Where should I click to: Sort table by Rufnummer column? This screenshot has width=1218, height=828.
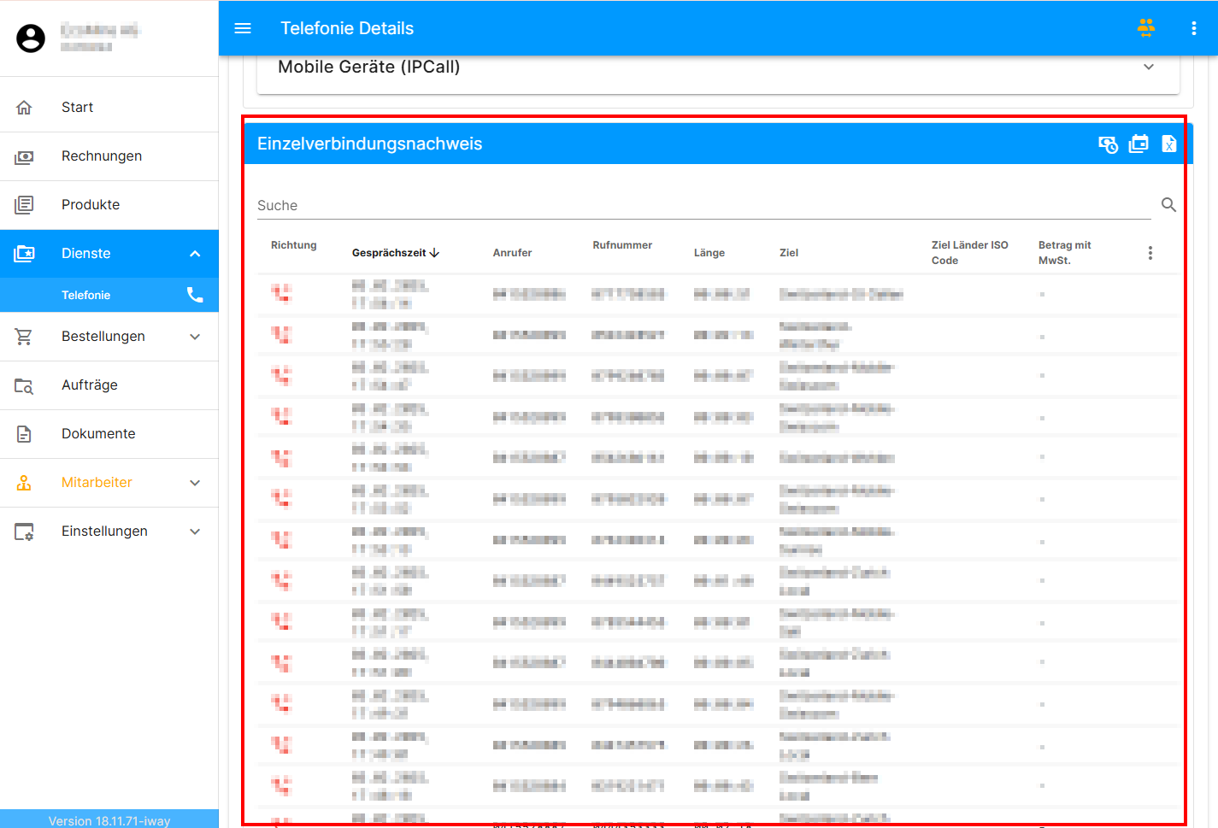[622, 245]
